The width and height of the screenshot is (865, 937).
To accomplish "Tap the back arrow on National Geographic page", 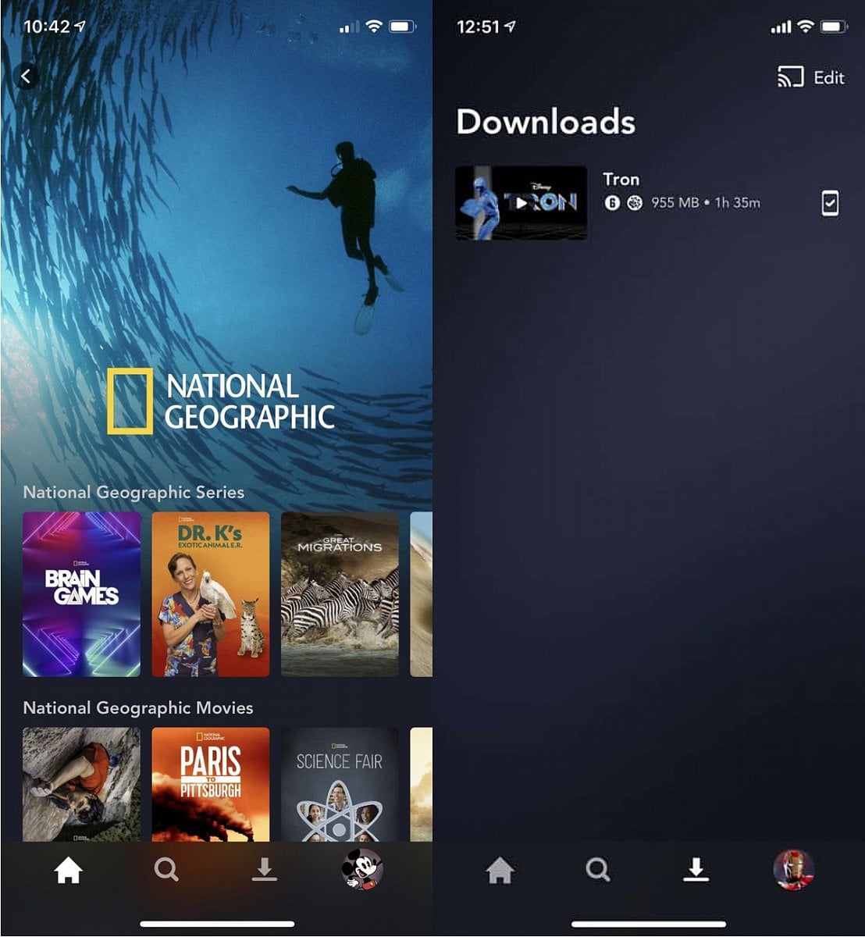I will point(27,76).
